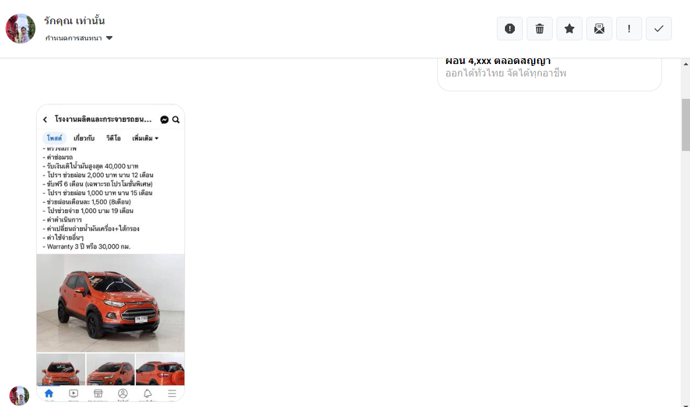
Task: Tap the home icon in bottom navigation
Action: (49, 393)
